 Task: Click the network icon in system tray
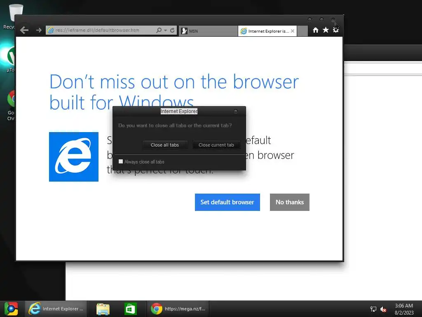click(x=373, y=309)
